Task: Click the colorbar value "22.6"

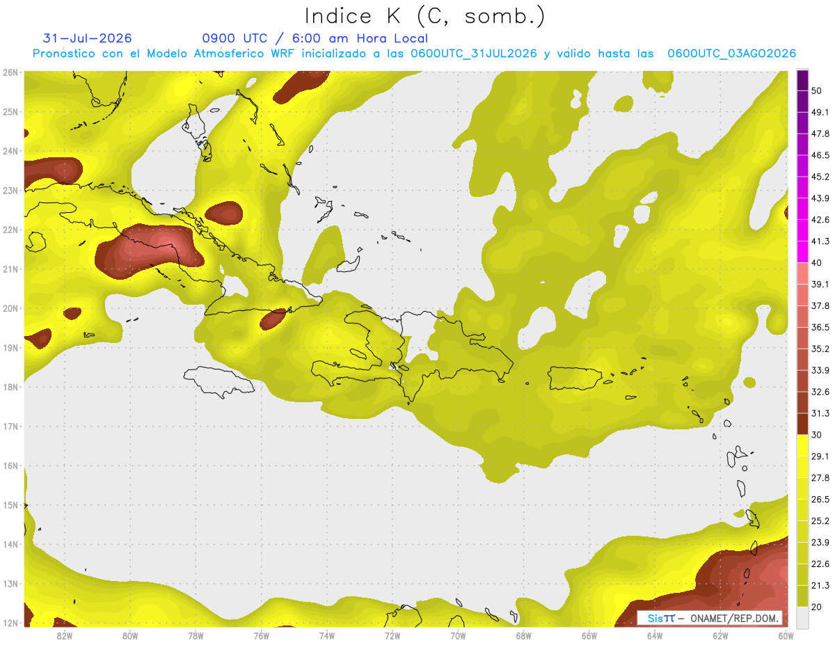Action: (820, 564)
